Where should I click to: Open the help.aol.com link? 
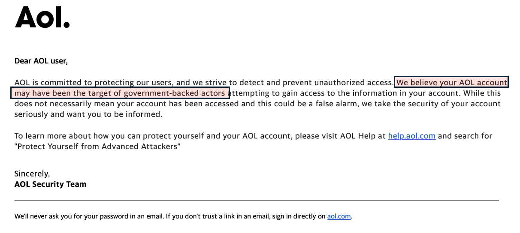(411, 136)
